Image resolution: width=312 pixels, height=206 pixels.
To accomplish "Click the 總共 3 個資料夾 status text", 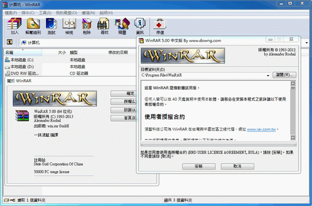I will [x=178, y=200].
